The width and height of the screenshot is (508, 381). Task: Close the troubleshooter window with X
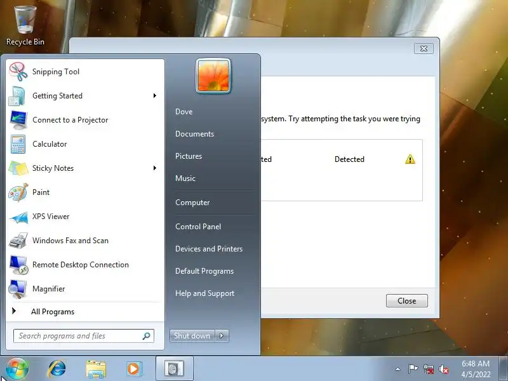(424, 49)
